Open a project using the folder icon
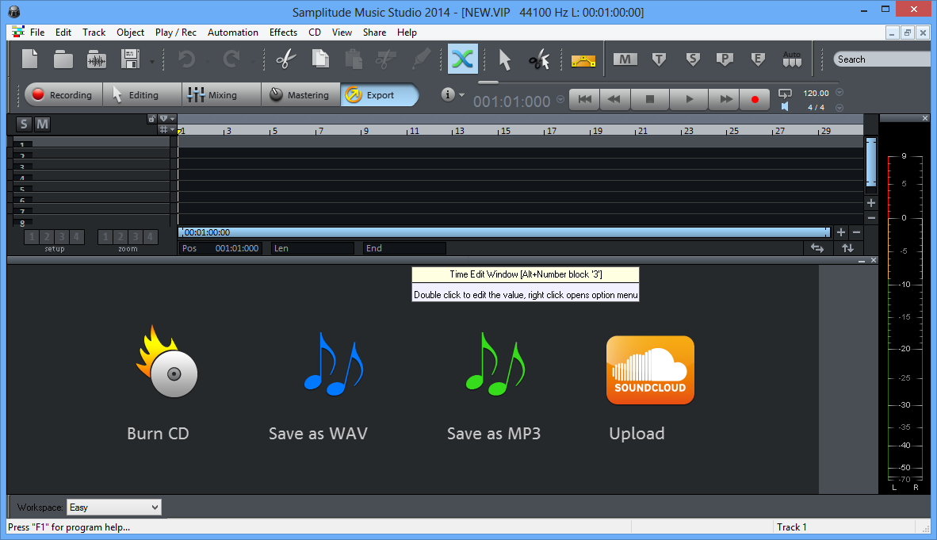Viewport: 937px width, 540px height. [x=63, y=59]
